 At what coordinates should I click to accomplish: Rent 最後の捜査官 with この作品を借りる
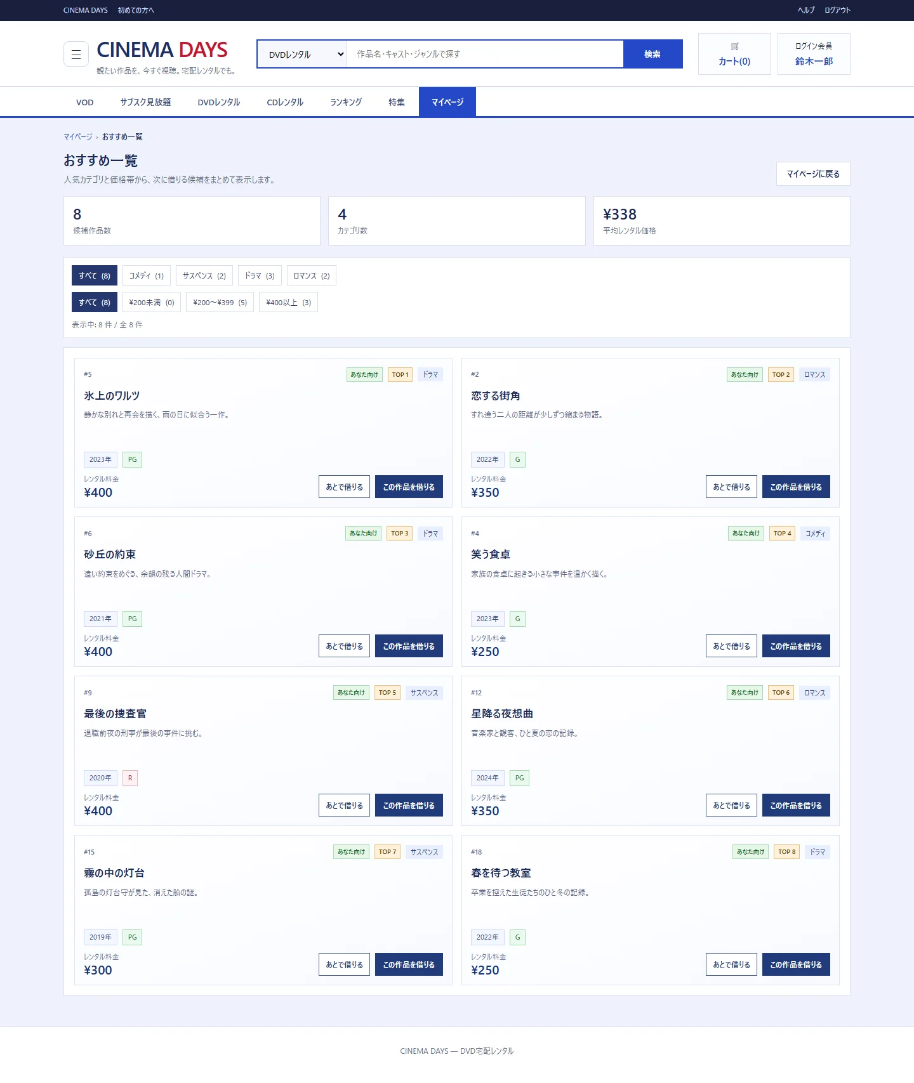(409, 805)
